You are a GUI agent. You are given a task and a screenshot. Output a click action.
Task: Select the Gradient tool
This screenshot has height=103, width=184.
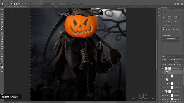click(2, 39)
